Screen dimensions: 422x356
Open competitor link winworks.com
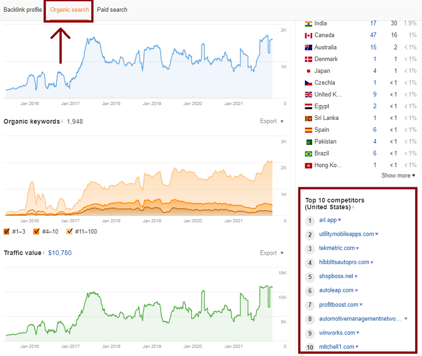(x=337, y=333)
